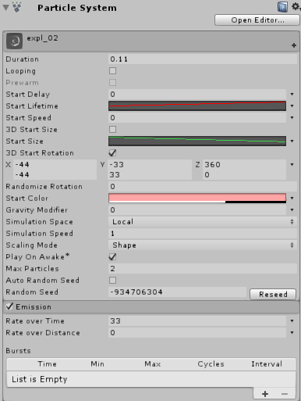Image resolution: width=301 pixels, height=401 pixels.
Task: Click the Start Size green curve field
Action: point(197,141)
